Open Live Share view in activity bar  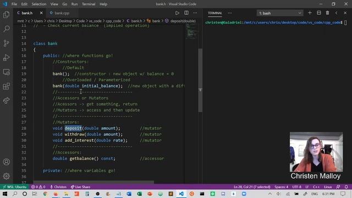coord(6,101)
